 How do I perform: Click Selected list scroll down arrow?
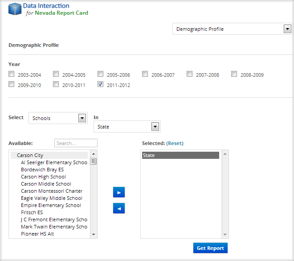(x=225, y=234)
